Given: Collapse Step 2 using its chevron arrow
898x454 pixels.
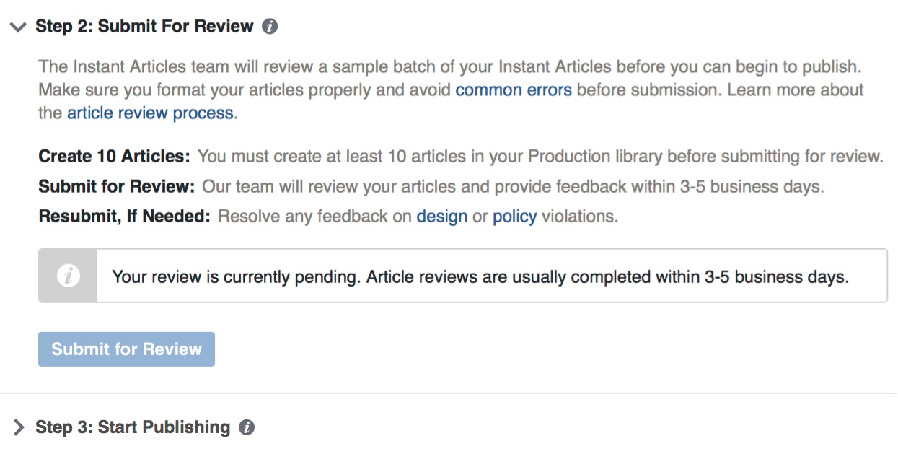Looking at the screenshot, I should point(18,27).
